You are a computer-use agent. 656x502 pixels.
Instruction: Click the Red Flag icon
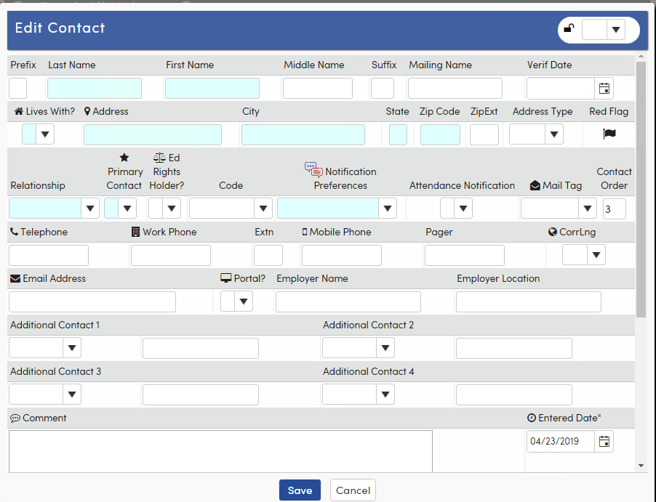click(610, 133)
